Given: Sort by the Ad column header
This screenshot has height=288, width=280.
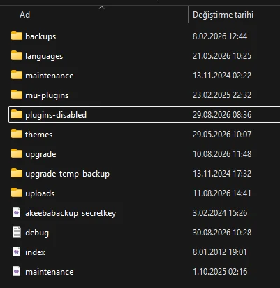Looking at the screenshot, I should (x=24, y=15).
